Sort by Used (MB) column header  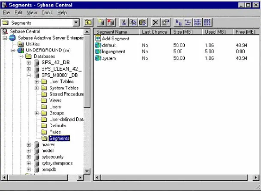(217, 32)
